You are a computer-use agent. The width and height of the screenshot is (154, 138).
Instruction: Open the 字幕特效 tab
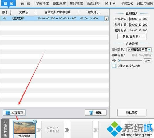[x=42, y=3]
